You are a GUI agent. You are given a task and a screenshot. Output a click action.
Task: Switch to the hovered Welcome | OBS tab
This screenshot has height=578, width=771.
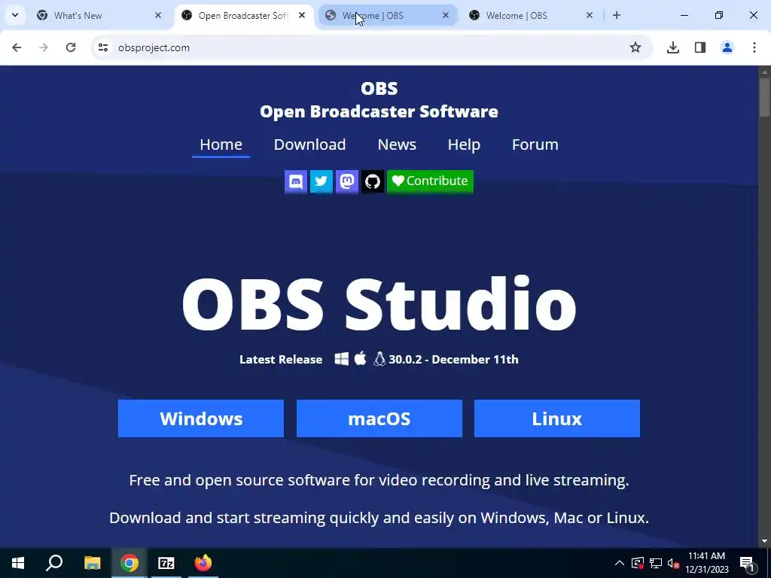[388, 15]
